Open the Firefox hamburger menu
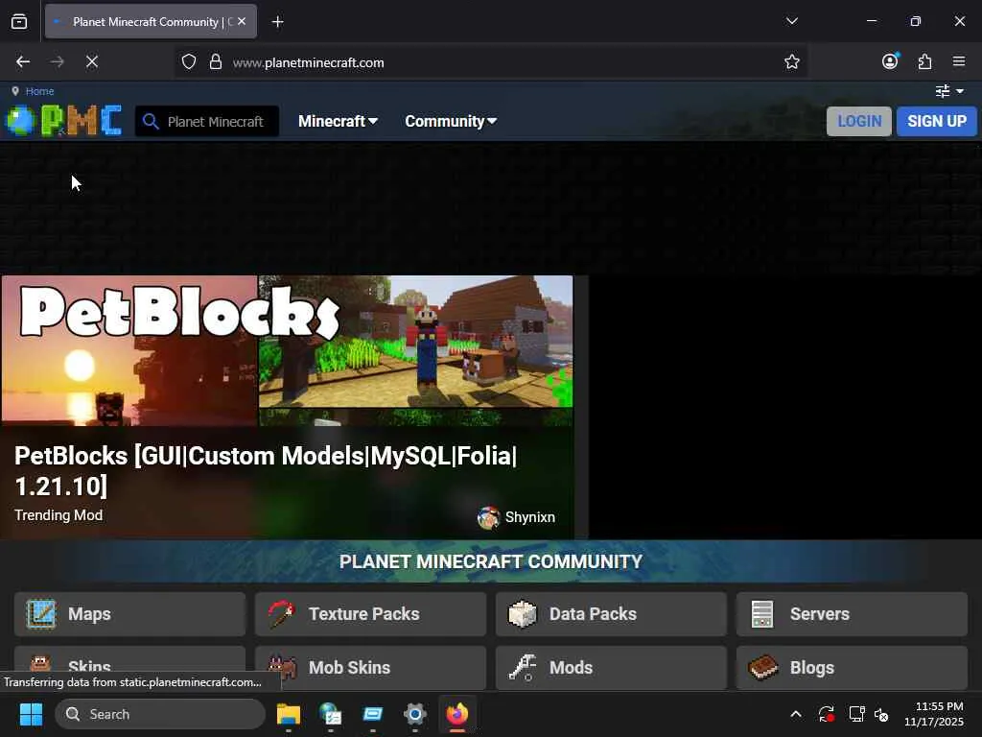982x737 pixels. coord(959,60)
